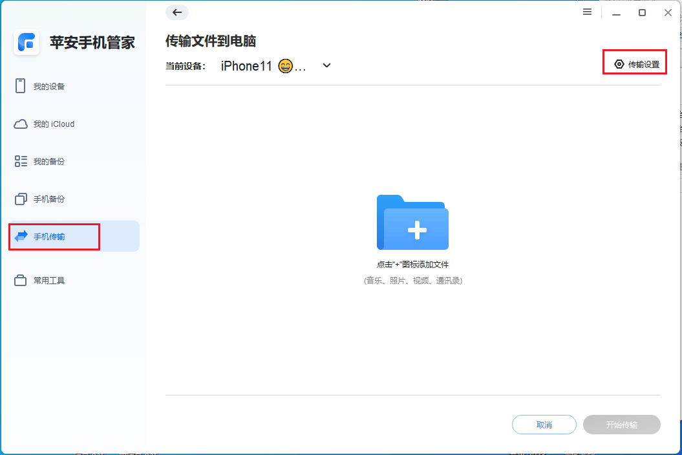
Task: Click the iPhone11 device name
Action: [x=246, y=65]
